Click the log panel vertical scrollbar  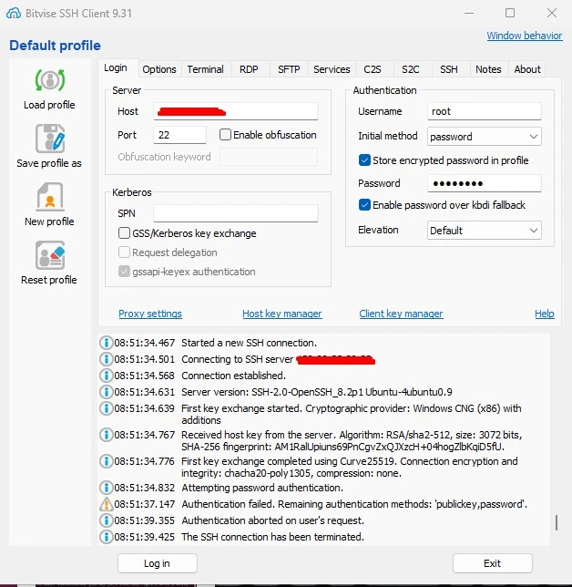point(556,523)
